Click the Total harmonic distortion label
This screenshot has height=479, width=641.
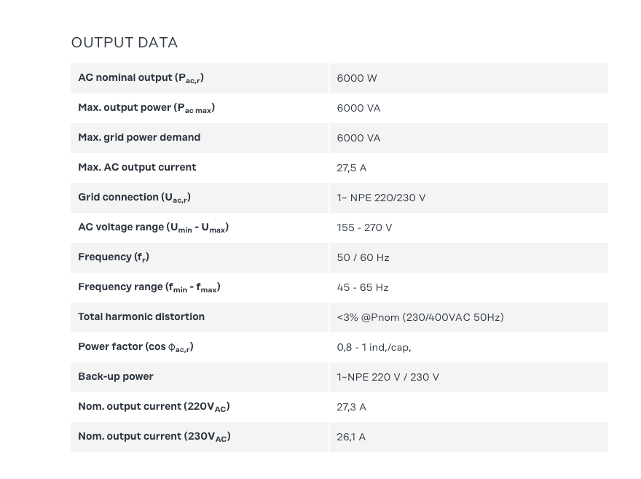click(141, 317)
